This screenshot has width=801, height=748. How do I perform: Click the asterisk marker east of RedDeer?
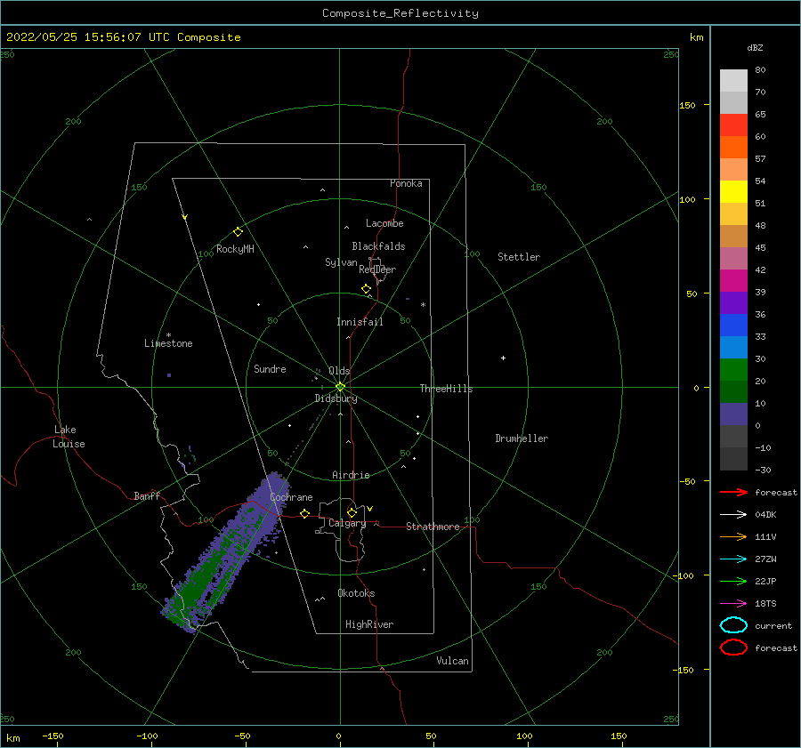click(423, 305)
